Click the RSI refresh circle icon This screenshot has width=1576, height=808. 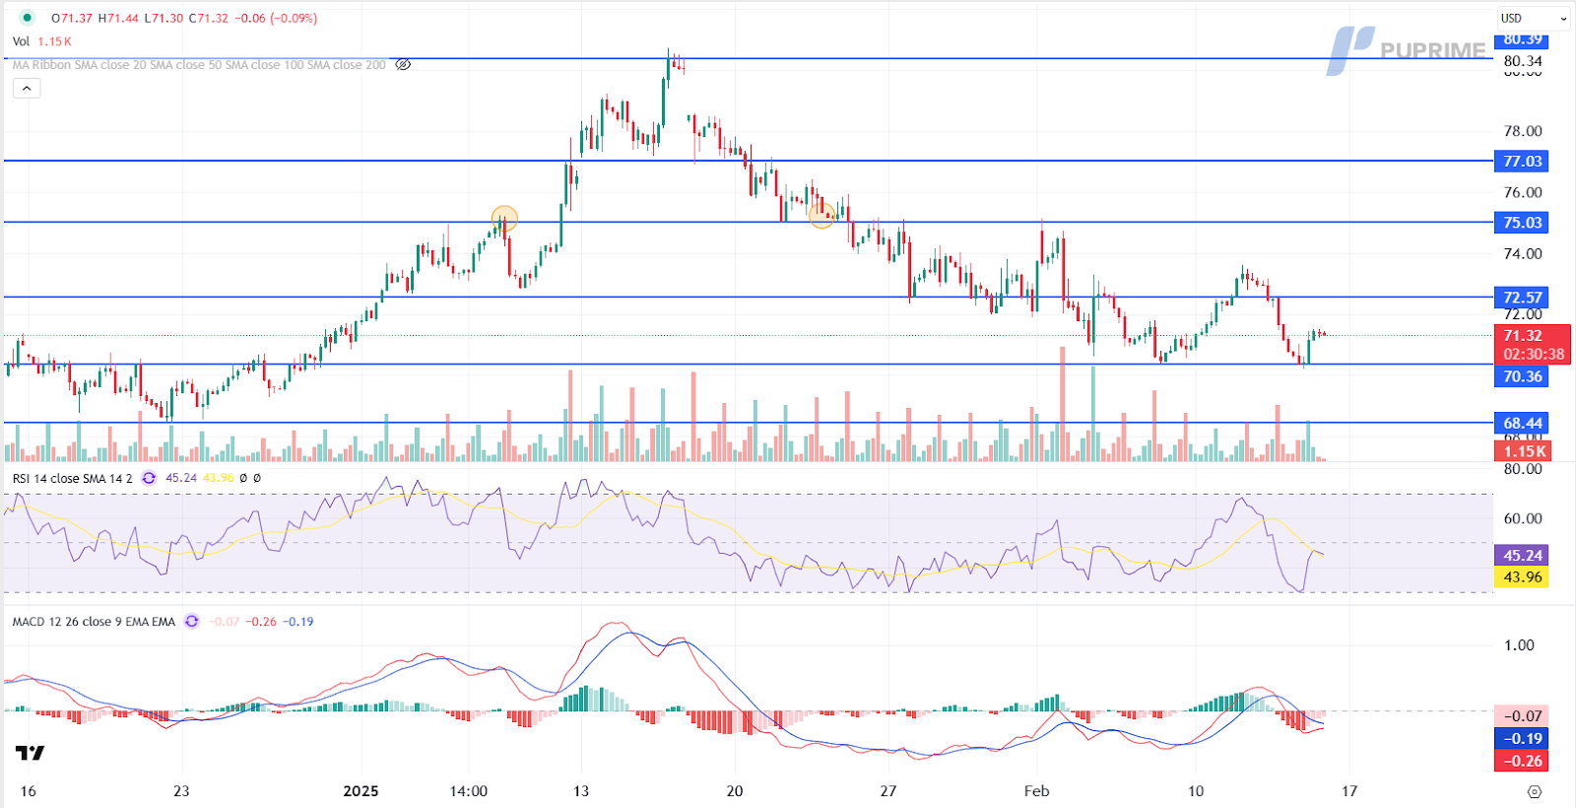point(149,478)
